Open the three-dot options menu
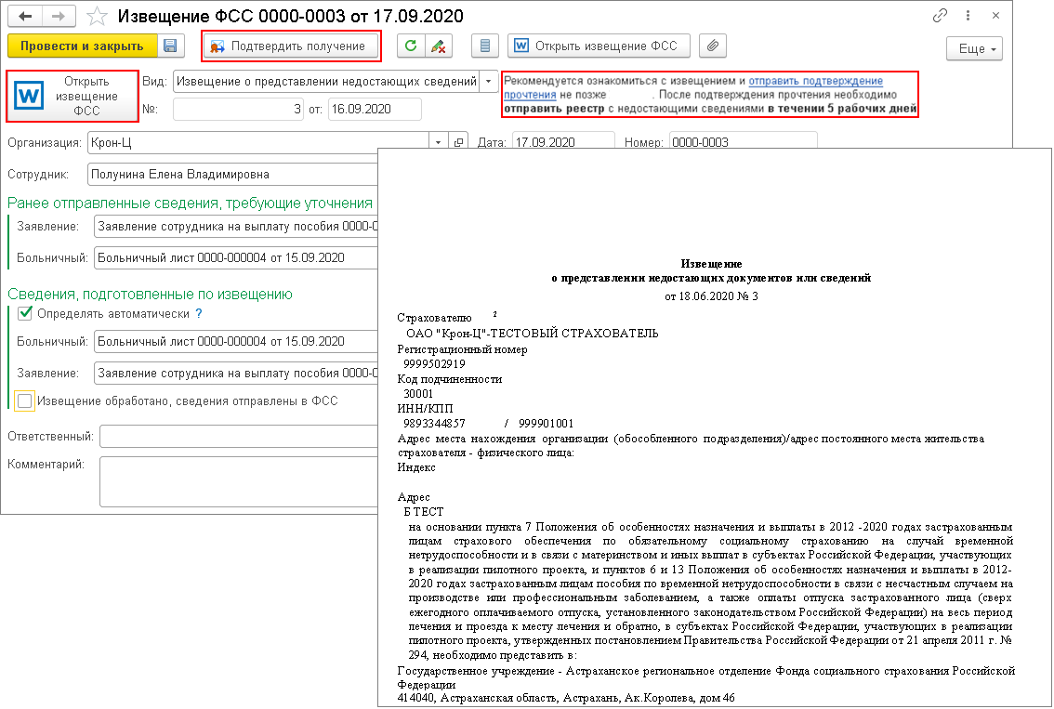Image resolution: width=1054 pixels, height=709 pixels. click(x=968, y=16)
